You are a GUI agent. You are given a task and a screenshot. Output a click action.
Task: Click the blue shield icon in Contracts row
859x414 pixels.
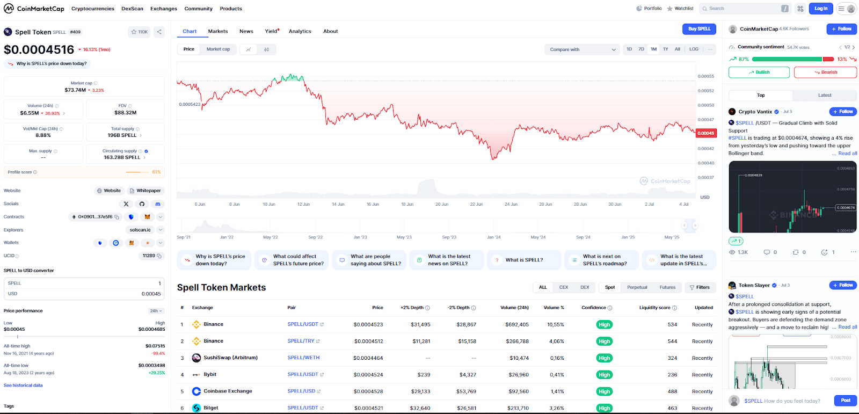click(x=131, y=217)
